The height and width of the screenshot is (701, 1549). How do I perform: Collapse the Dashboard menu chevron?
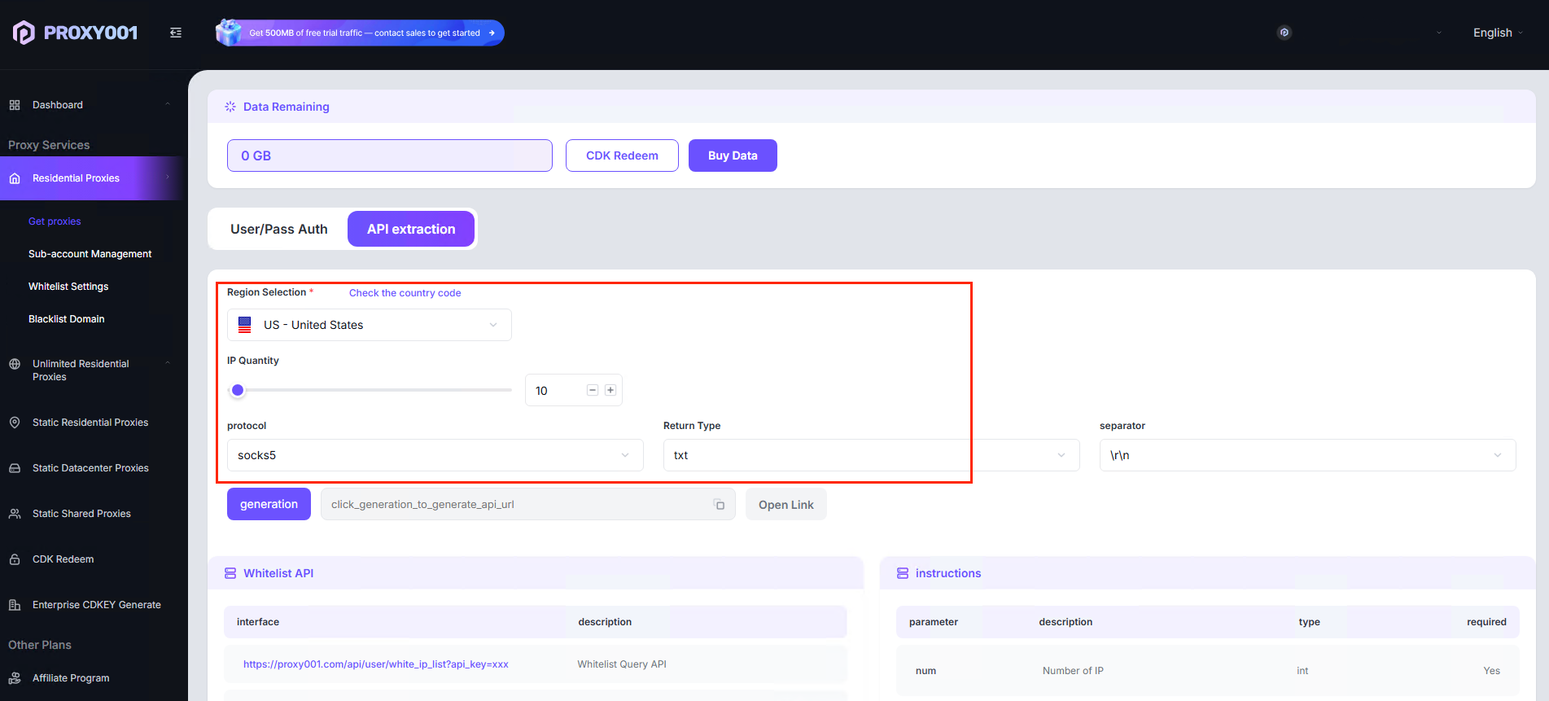tap(168, 104)
